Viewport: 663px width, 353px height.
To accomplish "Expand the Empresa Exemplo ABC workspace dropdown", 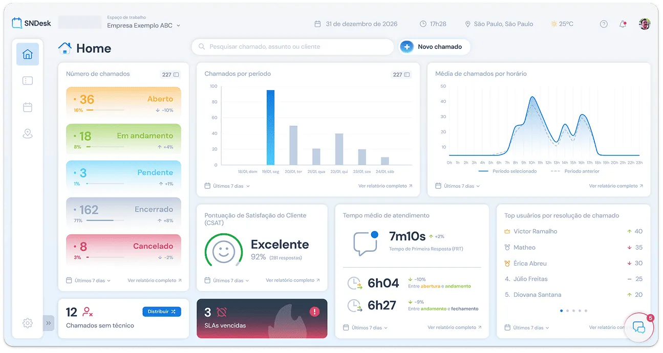I will tap(143, 25).
